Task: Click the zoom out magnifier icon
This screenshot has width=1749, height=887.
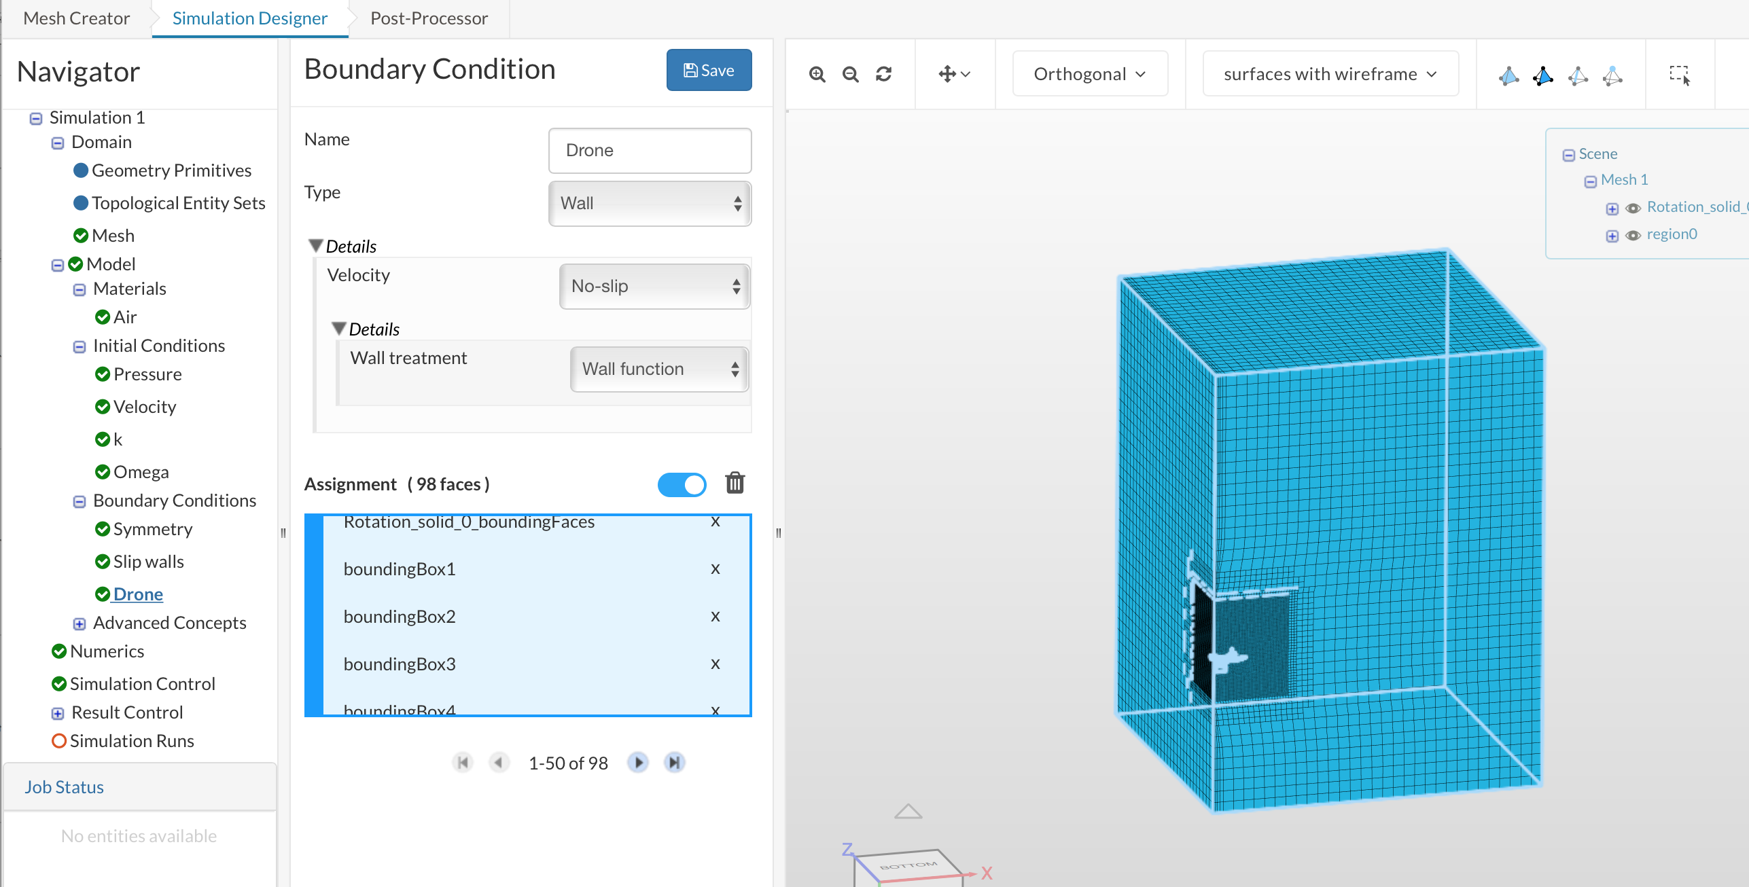Action: 850,74
